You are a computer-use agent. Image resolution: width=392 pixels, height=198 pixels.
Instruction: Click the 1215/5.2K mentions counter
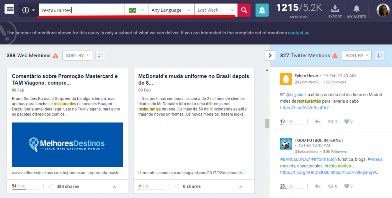pos(299,11)
